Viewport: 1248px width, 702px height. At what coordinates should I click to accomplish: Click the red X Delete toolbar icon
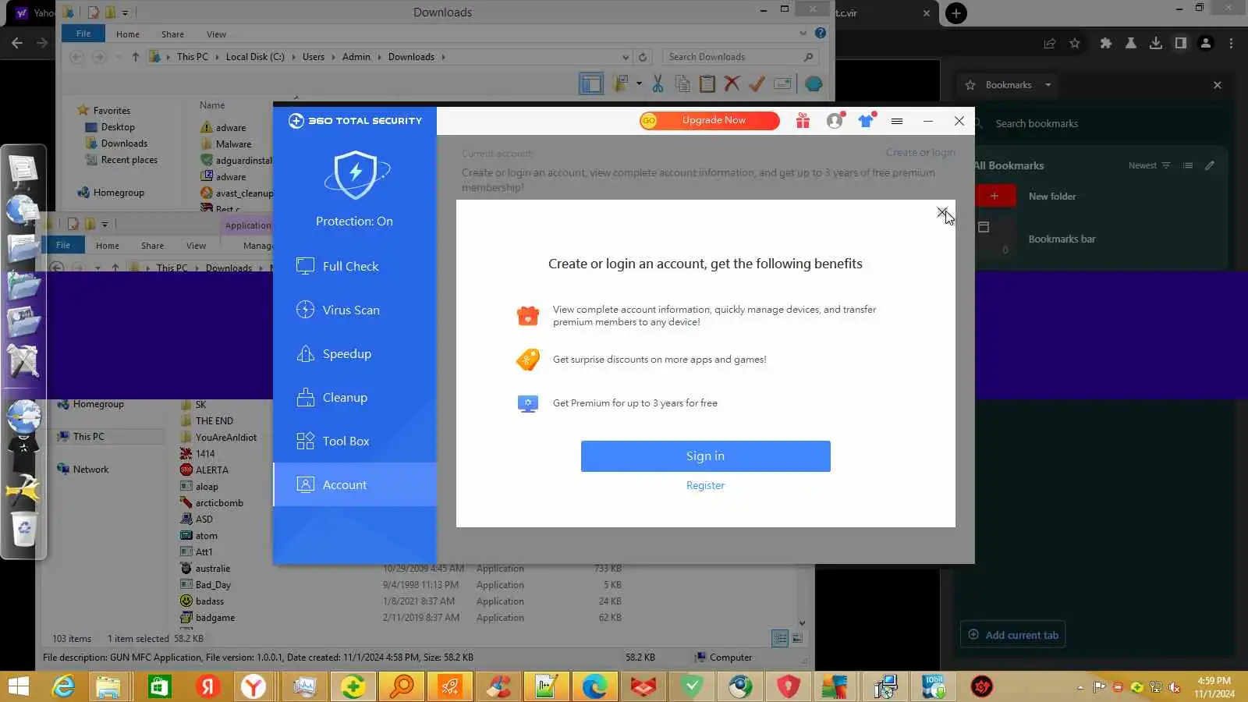[x=732, y=83]
